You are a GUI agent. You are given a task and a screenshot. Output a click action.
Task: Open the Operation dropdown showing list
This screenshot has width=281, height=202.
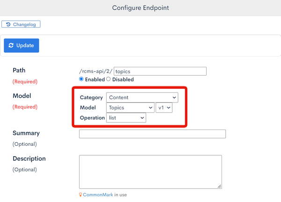click(x=126, y=118)
